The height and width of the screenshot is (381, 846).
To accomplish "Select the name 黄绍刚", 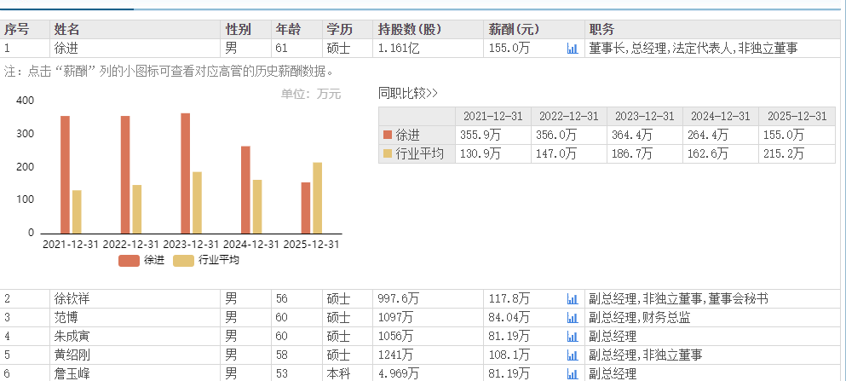I will (72, 355).
